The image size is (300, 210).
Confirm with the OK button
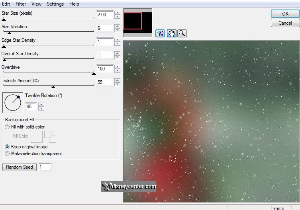coord(285,14)
